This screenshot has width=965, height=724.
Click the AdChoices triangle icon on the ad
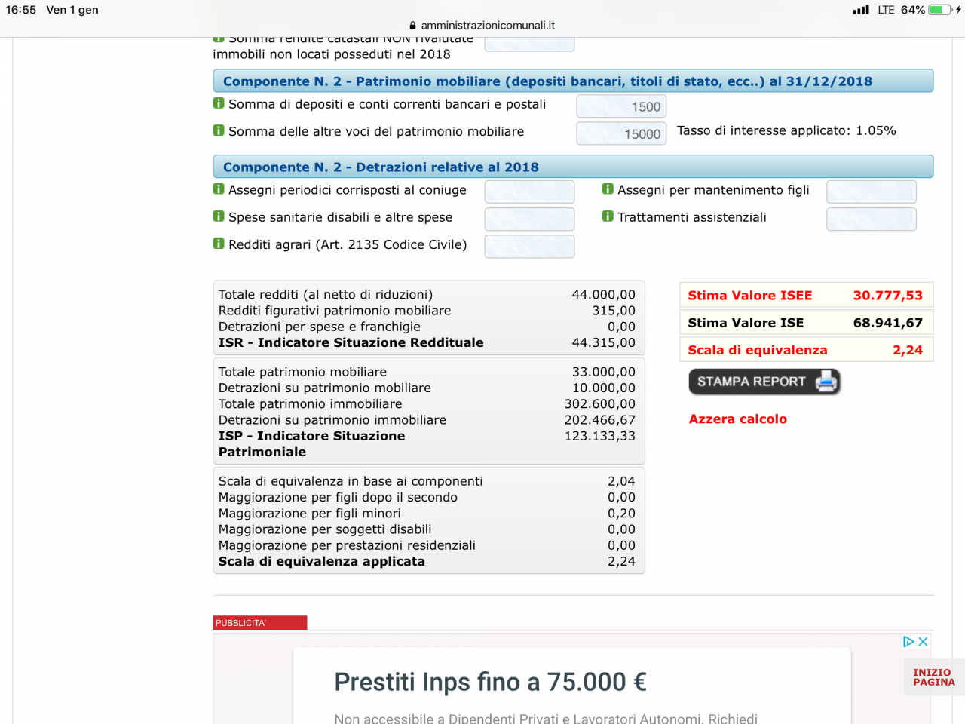pos(908,642)
